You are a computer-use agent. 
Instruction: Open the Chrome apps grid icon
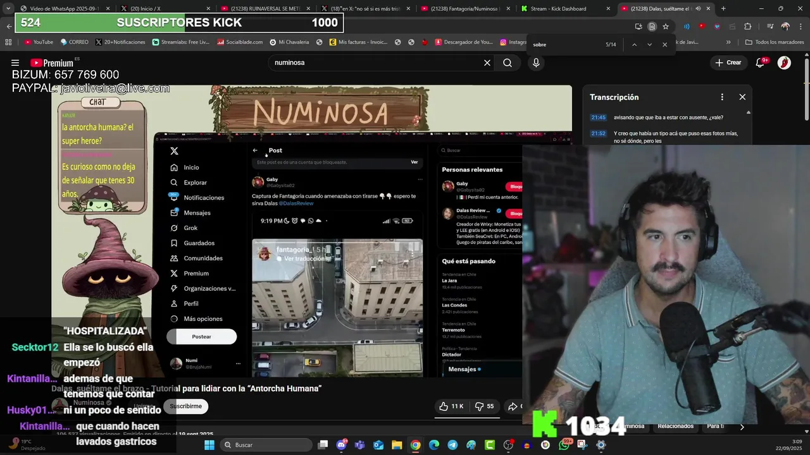[x=8, y=42]
